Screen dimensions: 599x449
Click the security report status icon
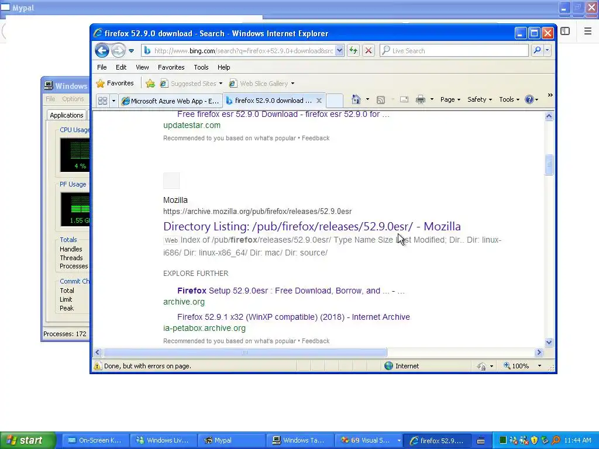click(x=482, y=366)
